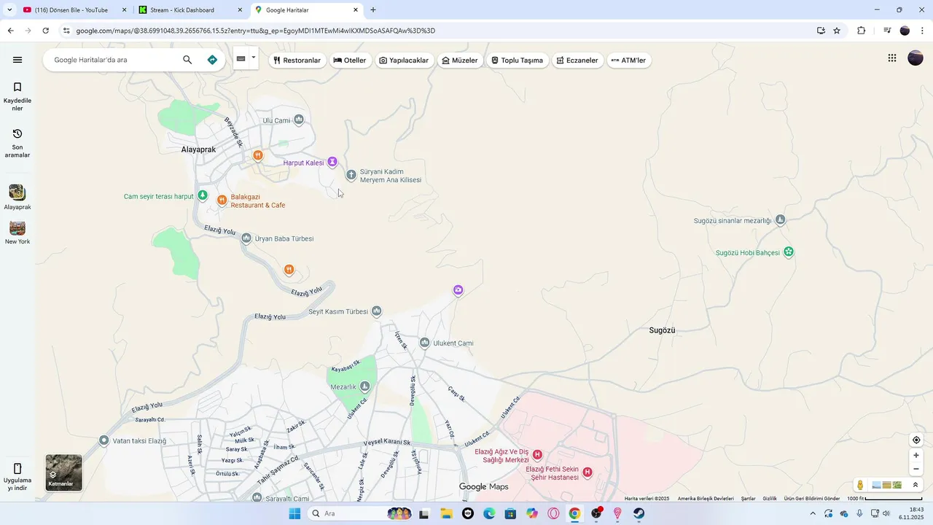This screenshot has width=933, height=525.
Task: Open the input tools dropdown arrow
Action: (x=254, y=57)
